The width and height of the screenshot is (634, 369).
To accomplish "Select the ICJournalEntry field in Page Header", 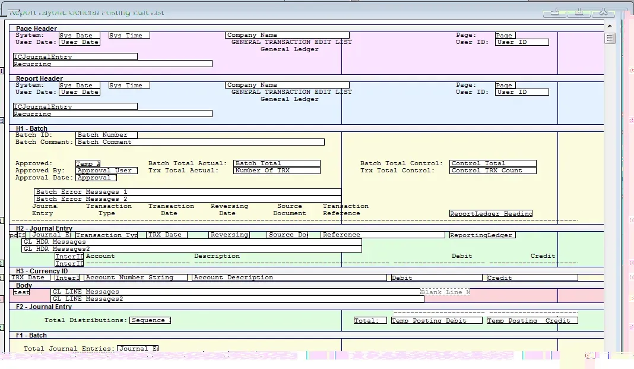I will pos(75,57).
